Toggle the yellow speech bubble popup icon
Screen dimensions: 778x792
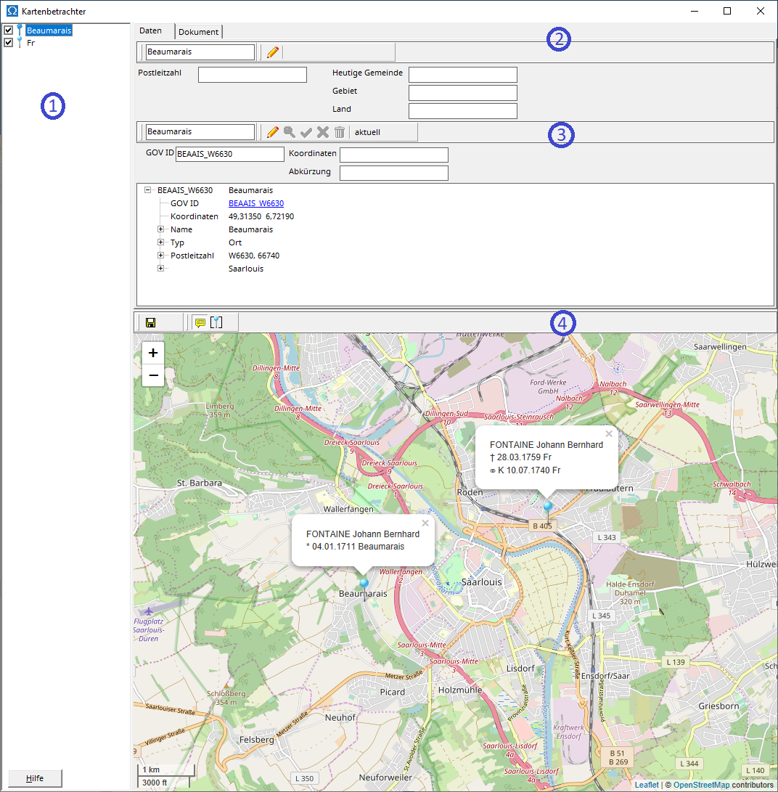(200, 323)
